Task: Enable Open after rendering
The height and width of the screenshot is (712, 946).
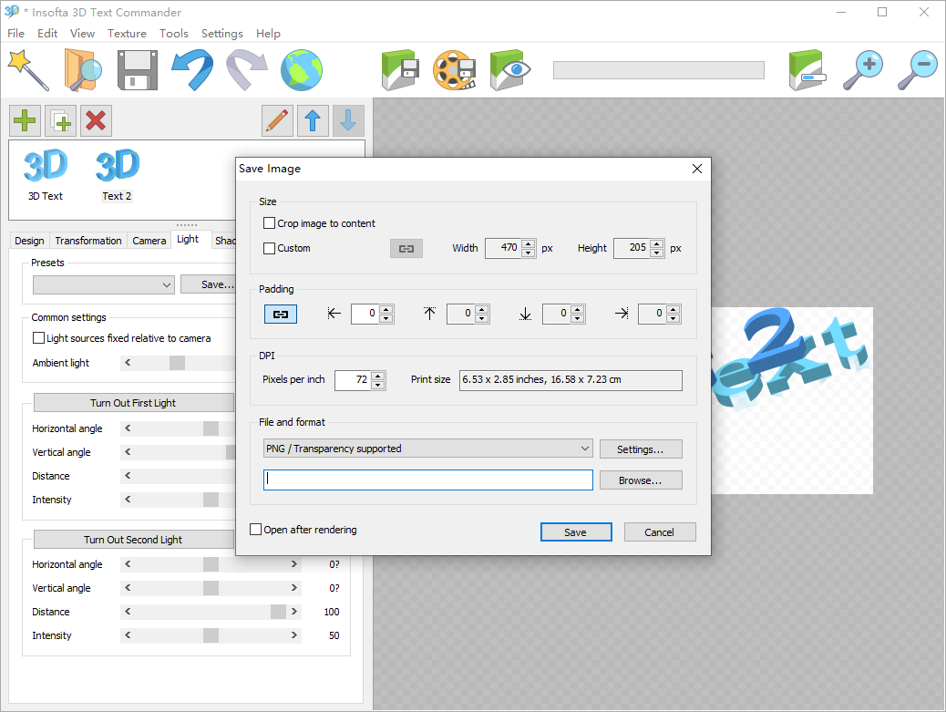Action: 256,529
